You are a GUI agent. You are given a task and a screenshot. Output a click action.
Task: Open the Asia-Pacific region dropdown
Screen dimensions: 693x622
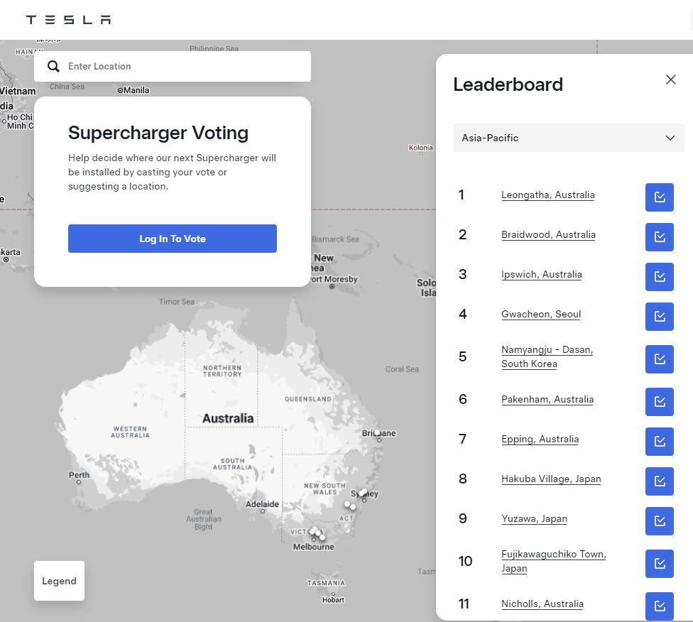(x=568, y=138)
